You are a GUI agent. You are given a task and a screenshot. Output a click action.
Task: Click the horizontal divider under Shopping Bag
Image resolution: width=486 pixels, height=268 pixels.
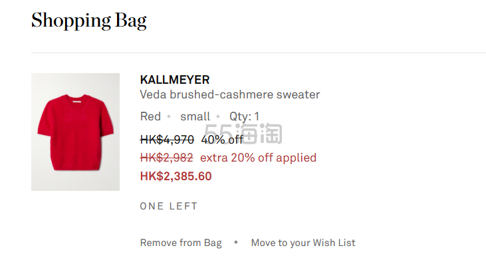click(259, 53)
